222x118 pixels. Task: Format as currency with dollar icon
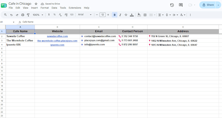(49, 14)
